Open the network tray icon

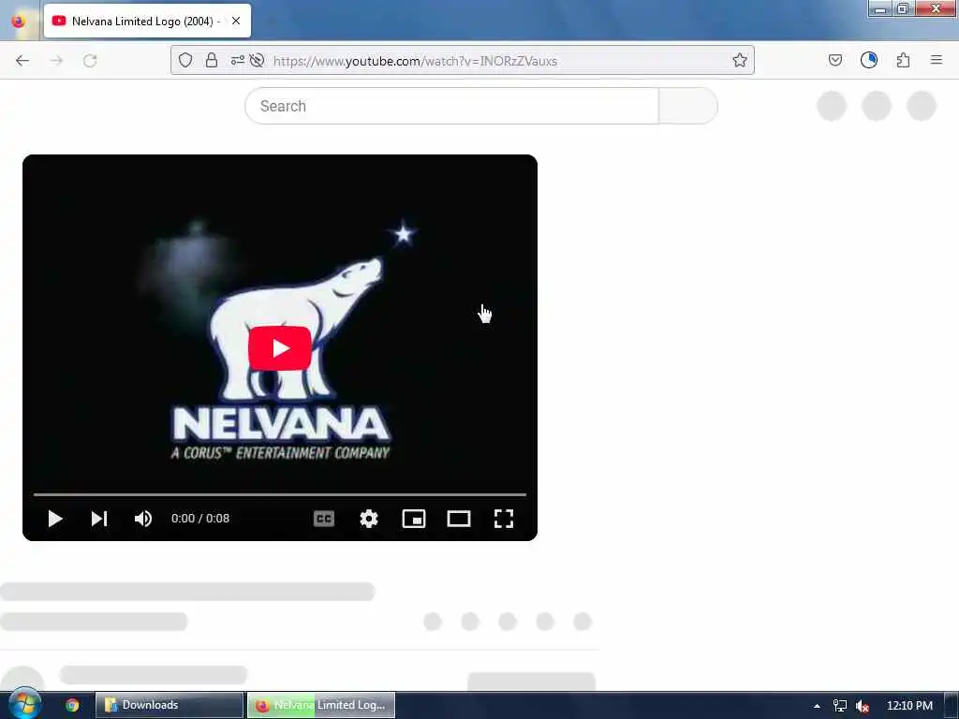840,706
